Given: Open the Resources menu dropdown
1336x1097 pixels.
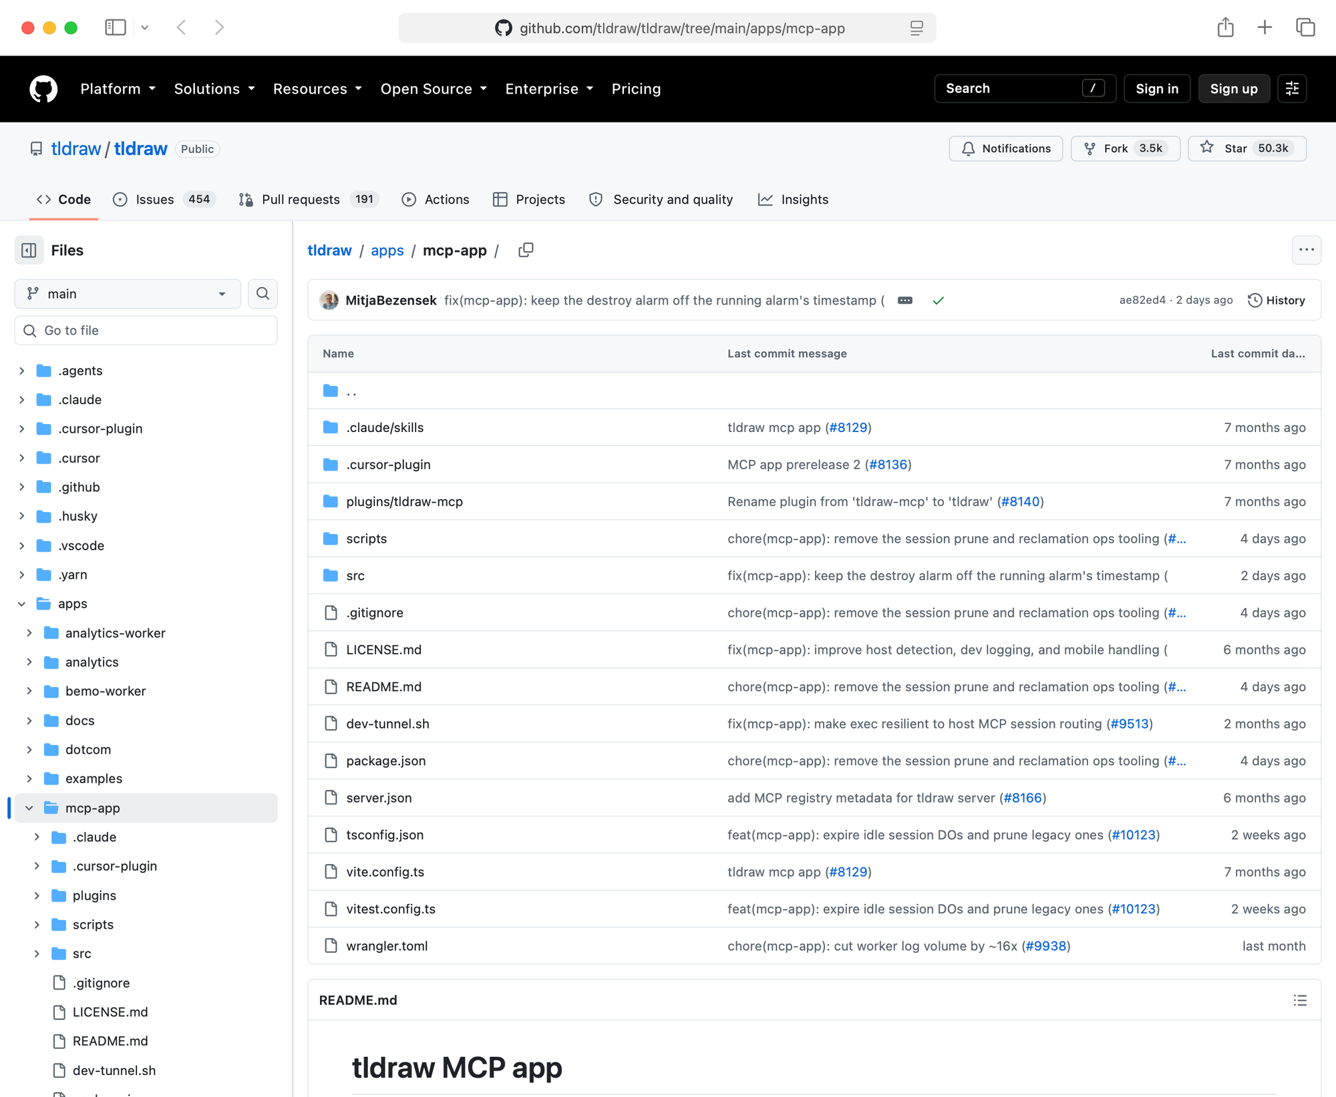Looking at the screenshot, I should [x=317, y=89].
